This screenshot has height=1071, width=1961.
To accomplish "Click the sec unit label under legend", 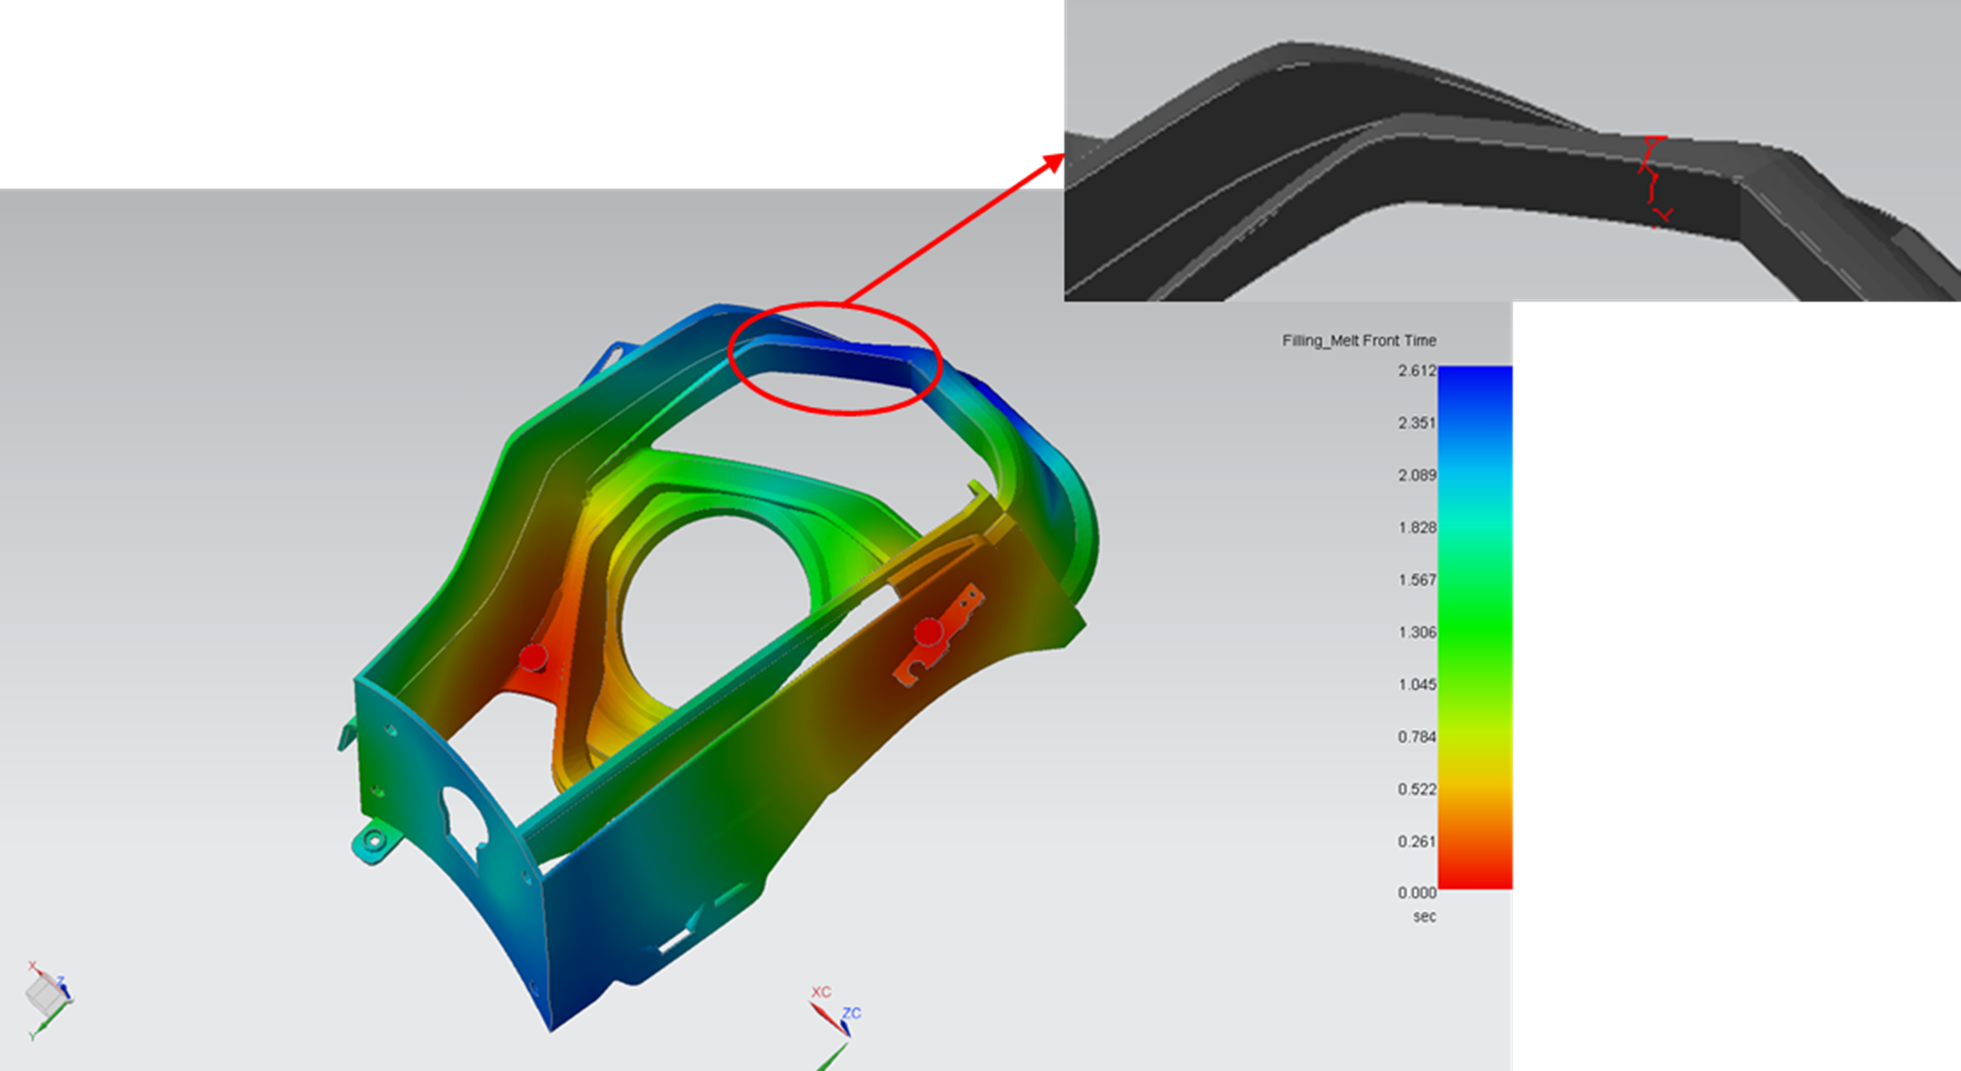I will pos(1424,917).
